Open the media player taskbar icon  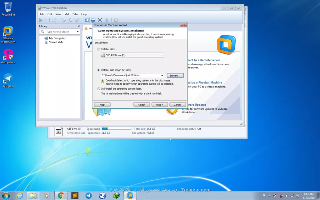[47, 196]
